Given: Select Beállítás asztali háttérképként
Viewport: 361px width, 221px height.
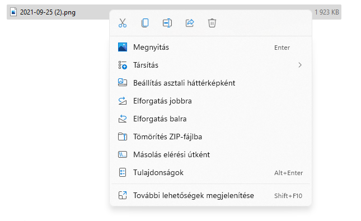Looking at the screenshot, I should pyautogui.click(x=210, y=83).
